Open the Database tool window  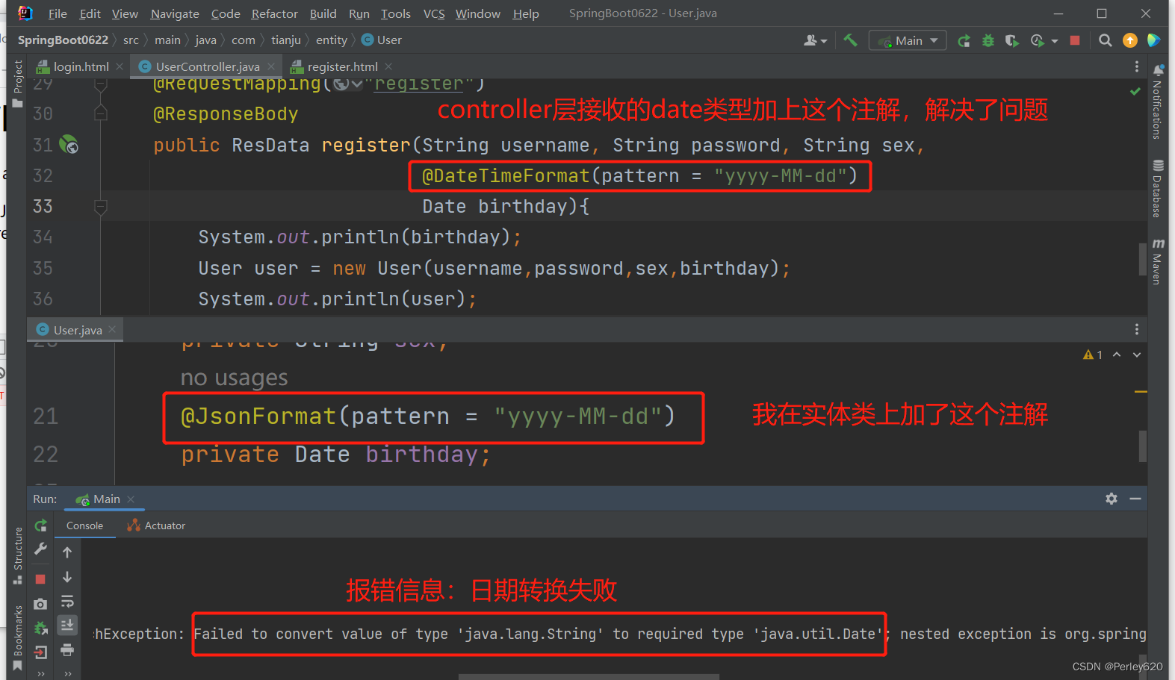click(1158, 188)
